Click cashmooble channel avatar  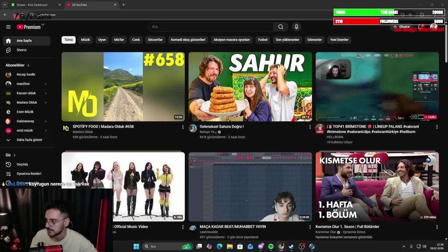(193, 229)
